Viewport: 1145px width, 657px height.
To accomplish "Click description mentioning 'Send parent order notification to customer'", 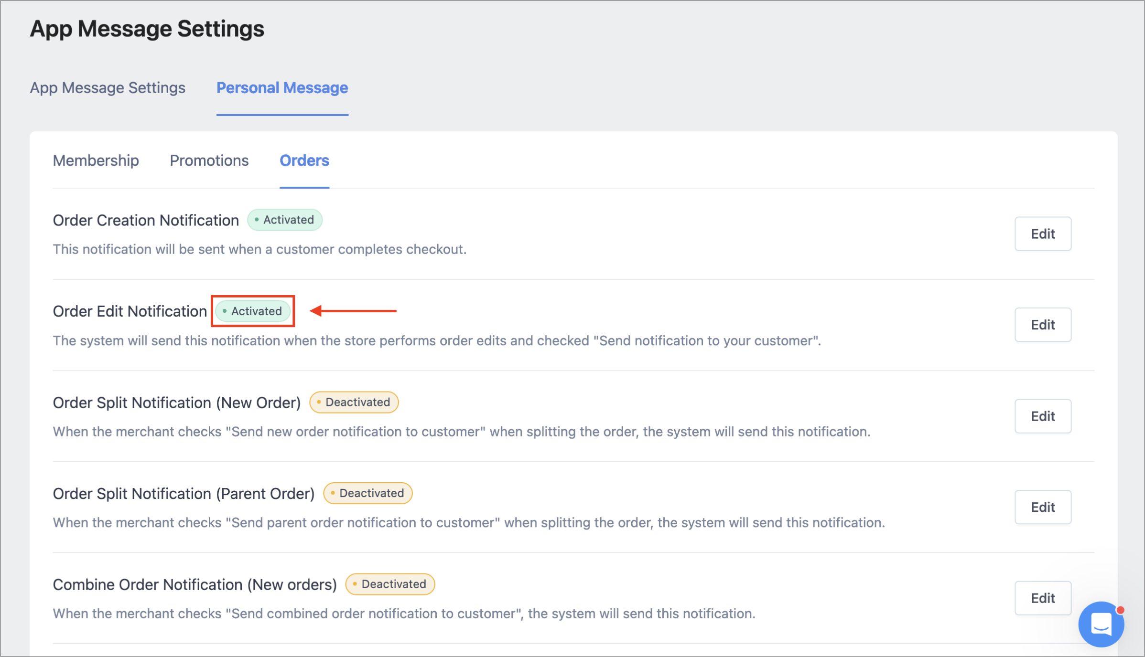I will click(x=469, y=522).
